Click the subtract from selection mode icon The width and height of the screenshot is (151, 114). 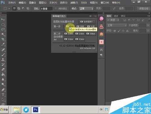[23, 8]
